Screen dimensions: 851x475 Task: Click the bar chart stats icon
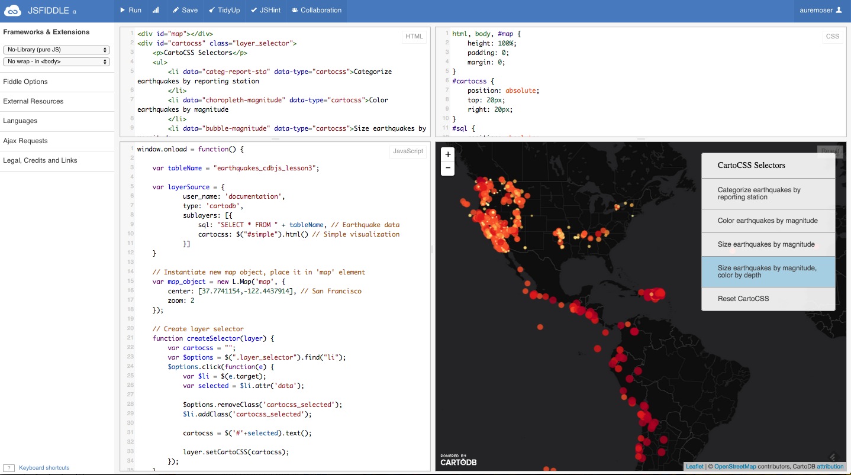pyautogui.click(x=156, y=10)
